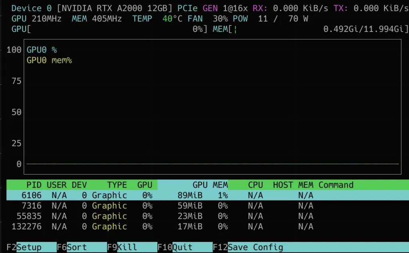Click GPU0 % legend label
The height and width of the screenshot is (253, 409).
coord(42,50)
